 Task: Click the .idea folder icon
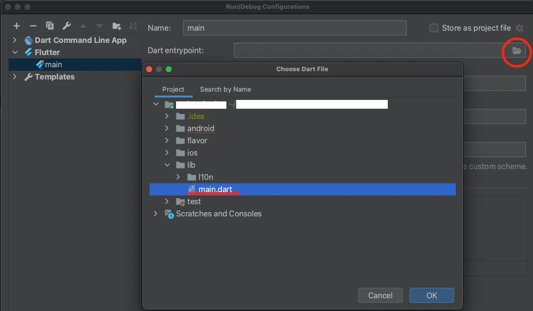point(180,116)
